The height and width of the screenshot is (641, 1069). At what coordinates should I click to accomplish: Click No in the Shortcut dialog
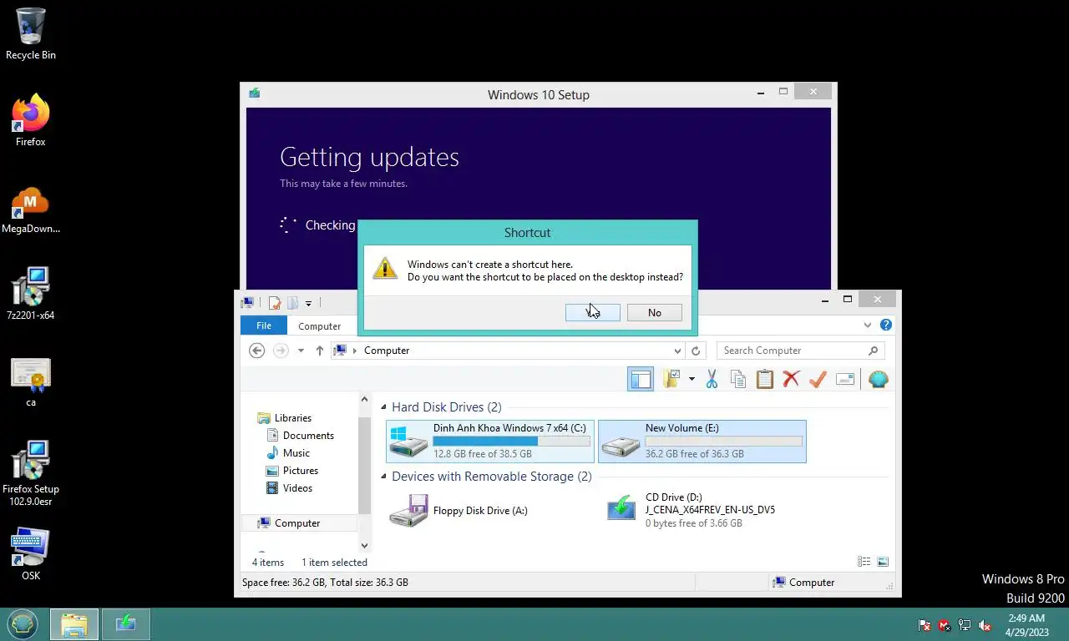click(x=654, y=312)
